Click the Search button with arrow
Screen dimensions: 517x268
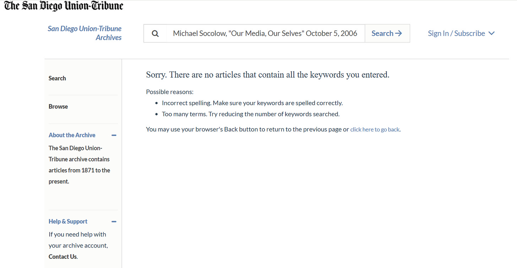(387, 33)
